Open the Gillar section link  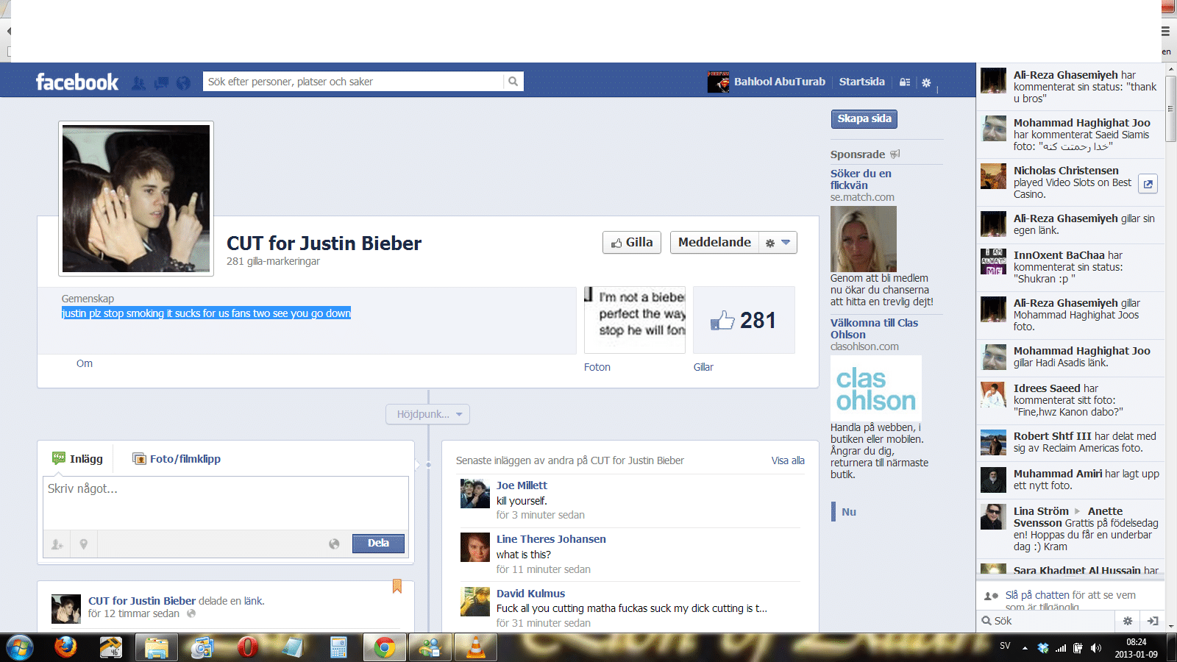(703, 367)
